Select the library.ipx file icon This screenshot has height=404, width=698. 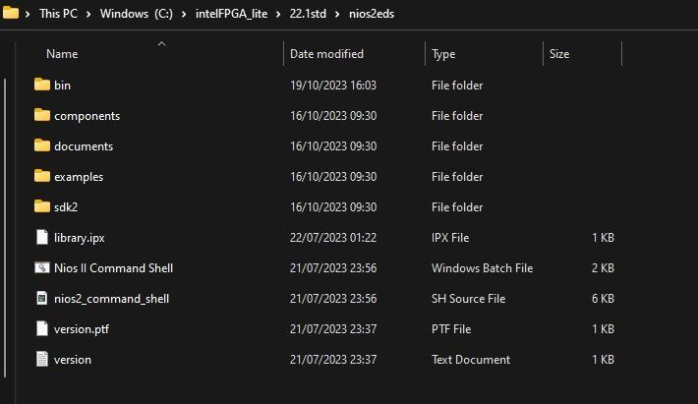pos(41,238)
